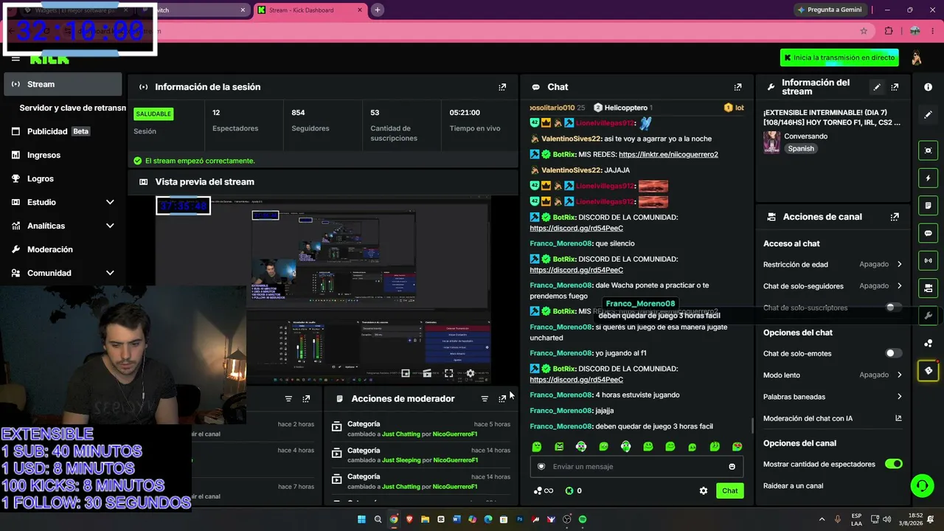944x531 pixels.
Task: Disable Mostrar cantidad de espectadores switch
Action: pos(893,464)
